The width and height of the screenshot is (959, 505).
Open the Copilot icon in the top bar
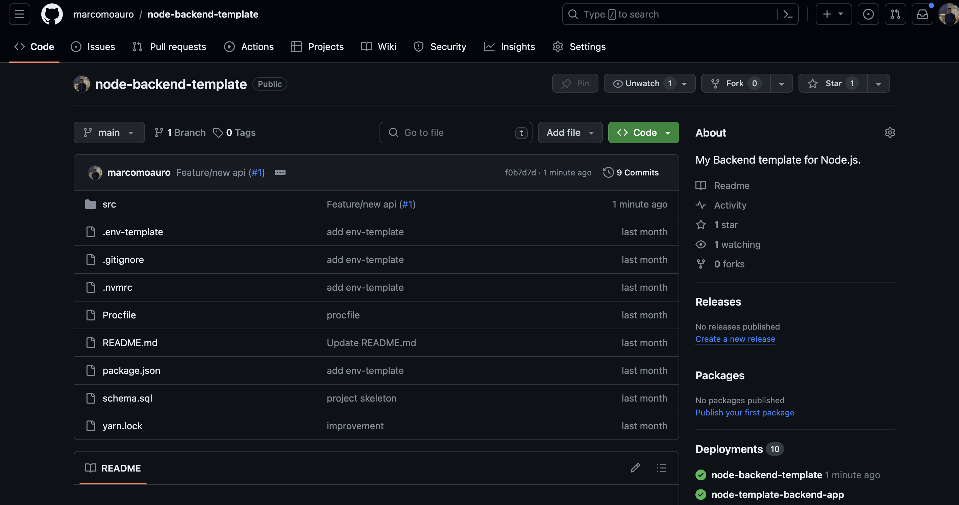pos(868,14)
